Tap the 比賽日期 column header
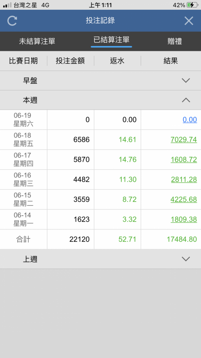The image size is (201, 358). pyautogui.click(x=24, y=61)
